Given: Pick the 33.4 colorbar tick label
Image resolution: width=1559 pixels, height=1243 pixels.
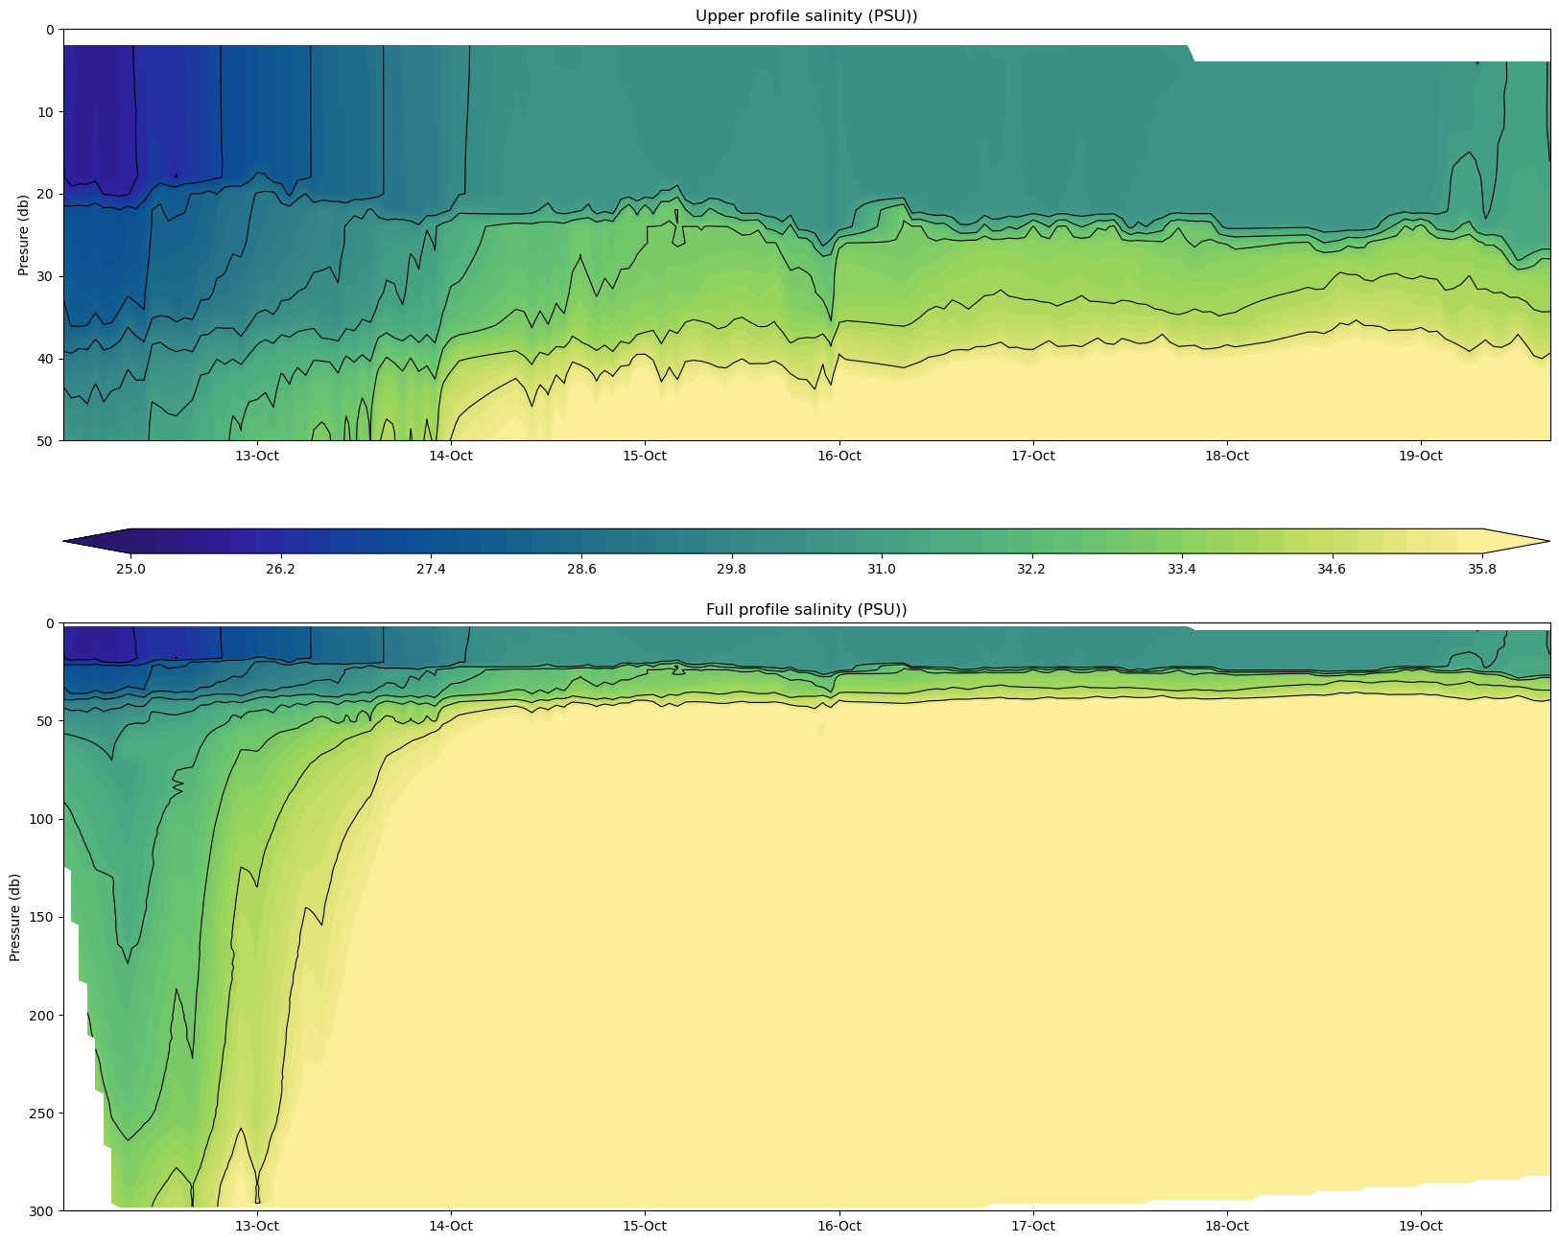Looking at the screenshot, I should pyautogui.click(x=1181, y=570).
